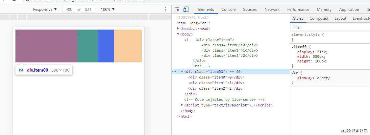Select child div class item2 under item00
Viewport: 370px width, 135px height.
[x=216, y=88]
